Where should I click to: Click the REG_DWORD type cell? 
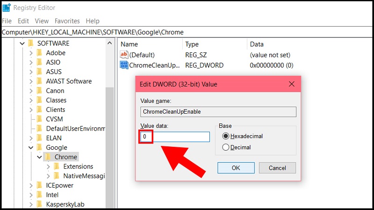(x=204, y=65)
